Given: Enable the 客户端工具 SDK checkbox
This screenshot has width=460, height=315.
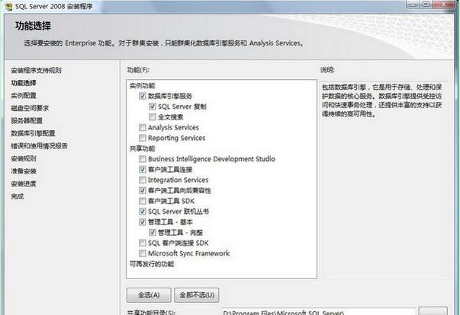Looking at the screenshot, I should (x=143, y=201).
